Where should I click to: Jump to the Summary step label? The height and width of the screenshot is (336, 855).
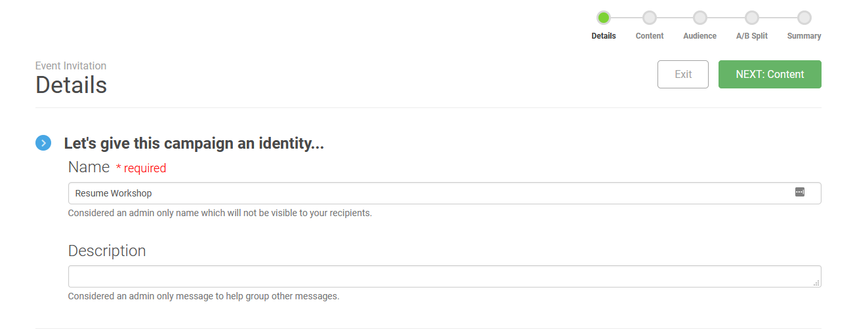tap(804, 36)
